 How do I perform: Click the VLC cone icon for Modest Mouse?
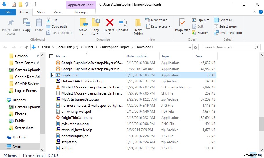click(58, 87)
